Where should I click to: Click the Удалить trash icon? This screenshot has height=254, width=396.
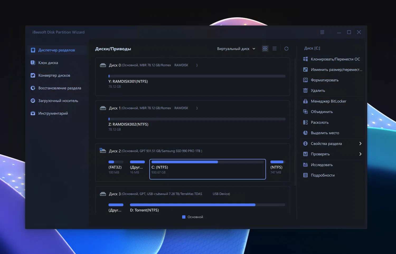tap(305, 91)
